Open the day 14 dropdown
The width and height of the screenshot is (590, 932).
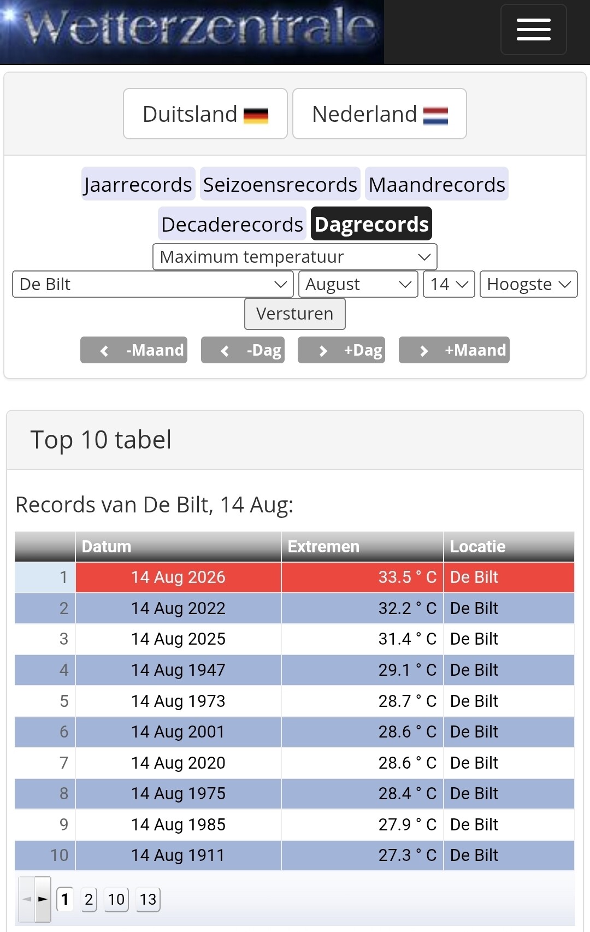click(449, 284)
